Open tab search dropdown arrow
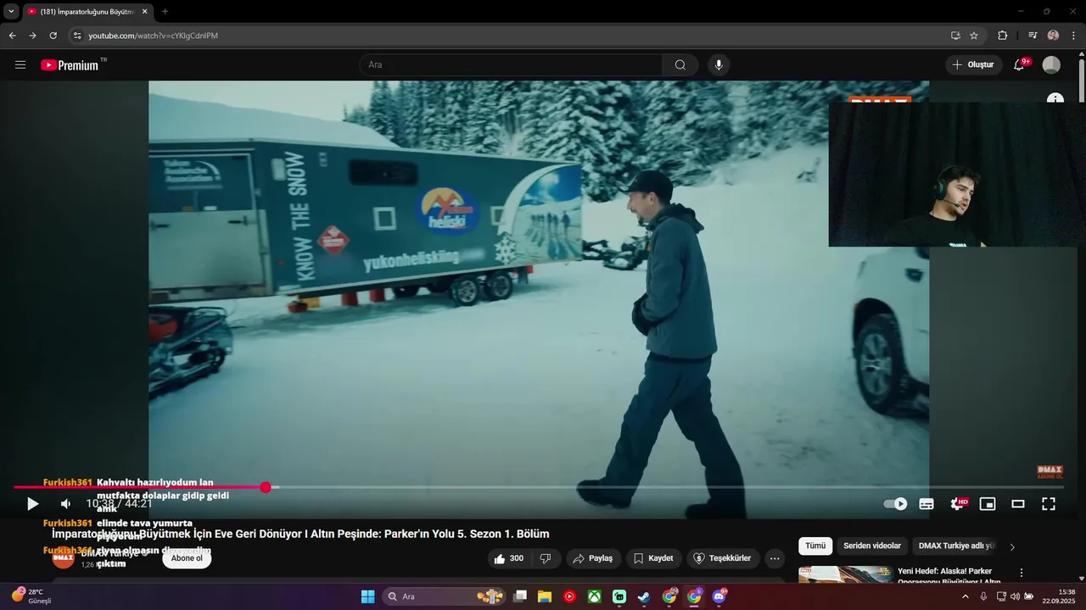Screen dimensions: 1086x610 click(x=11, y=11)
